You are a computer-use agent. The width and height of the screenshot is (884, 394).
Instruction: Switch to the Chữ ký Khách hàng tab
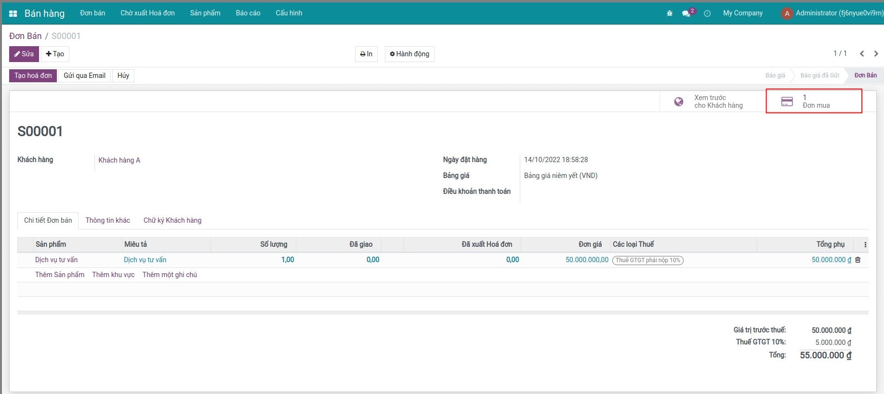(x=172, y=220)
